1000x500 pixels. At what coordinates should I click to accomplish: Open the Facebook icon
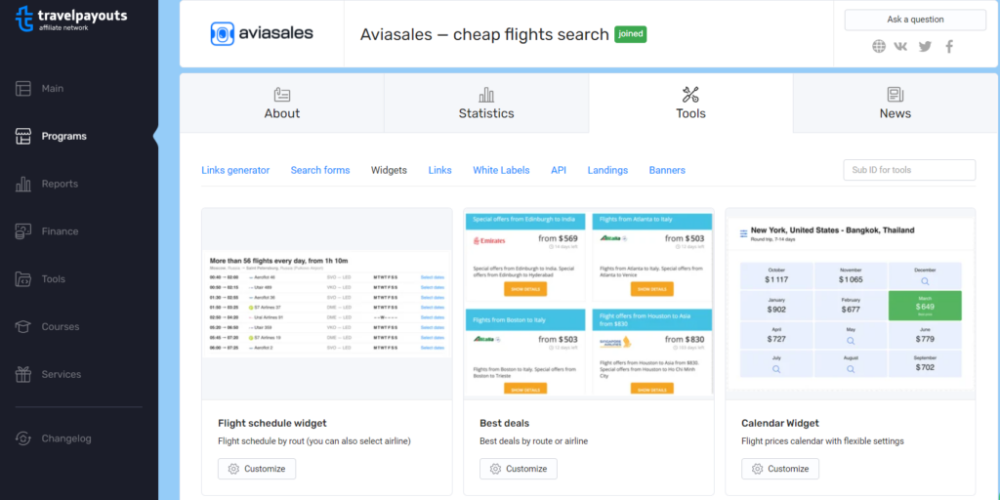949,46
